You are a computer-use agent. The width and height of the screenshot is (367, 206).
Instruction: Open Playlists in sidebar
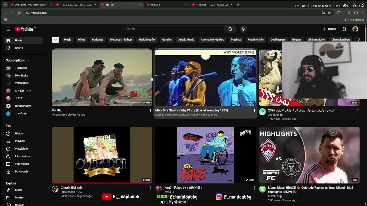point(23,141)
